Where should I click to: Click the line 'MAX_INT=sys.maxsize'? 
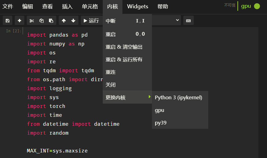[57, 151]
